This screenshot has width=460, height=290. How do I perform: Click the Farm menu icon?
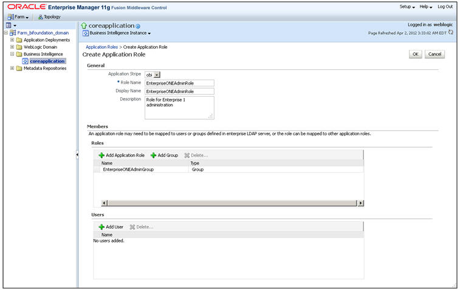11,17
